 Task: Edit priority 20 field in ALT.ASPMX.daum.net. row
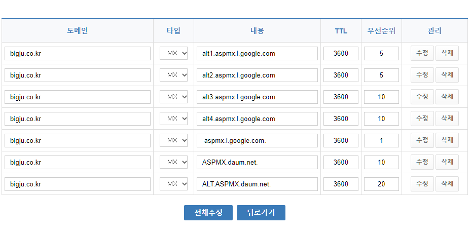tap(381, 184)
